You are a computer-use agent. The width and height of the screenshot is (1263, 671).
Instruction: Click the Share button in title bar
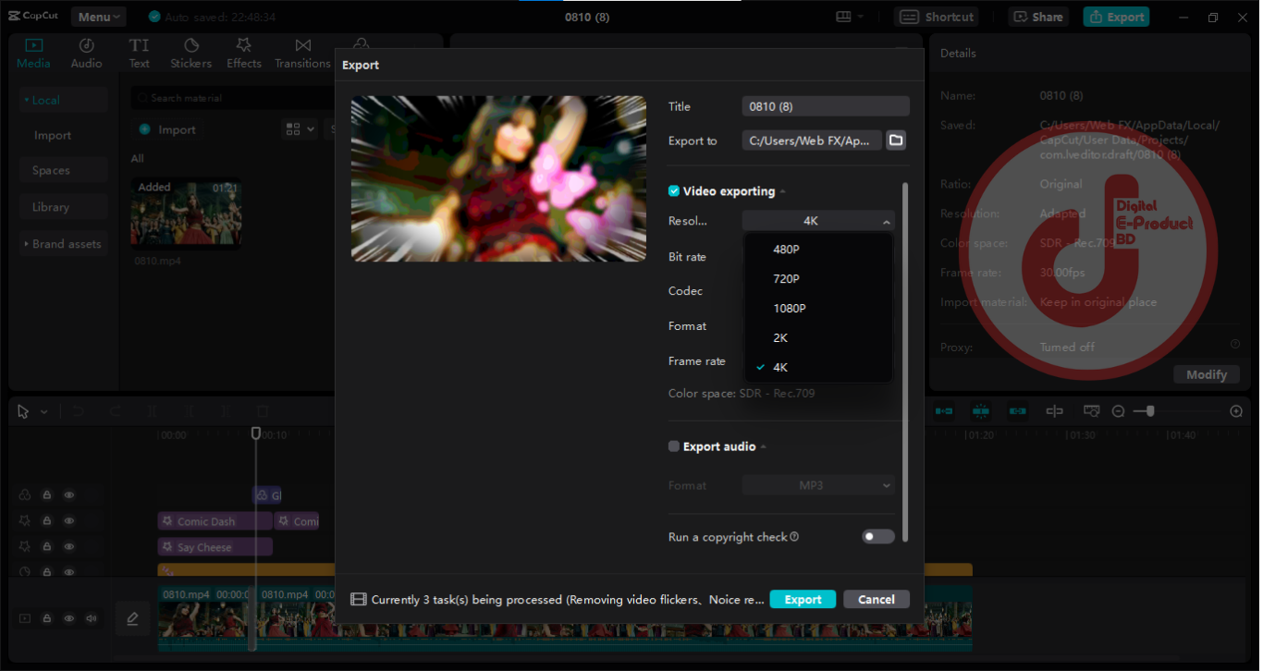tap(1038, 17)
